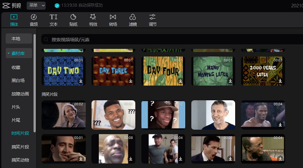Open the 文本 text tab
This screenshot has height=168, width=303.
pyautogui.click(x=53, y=20)
